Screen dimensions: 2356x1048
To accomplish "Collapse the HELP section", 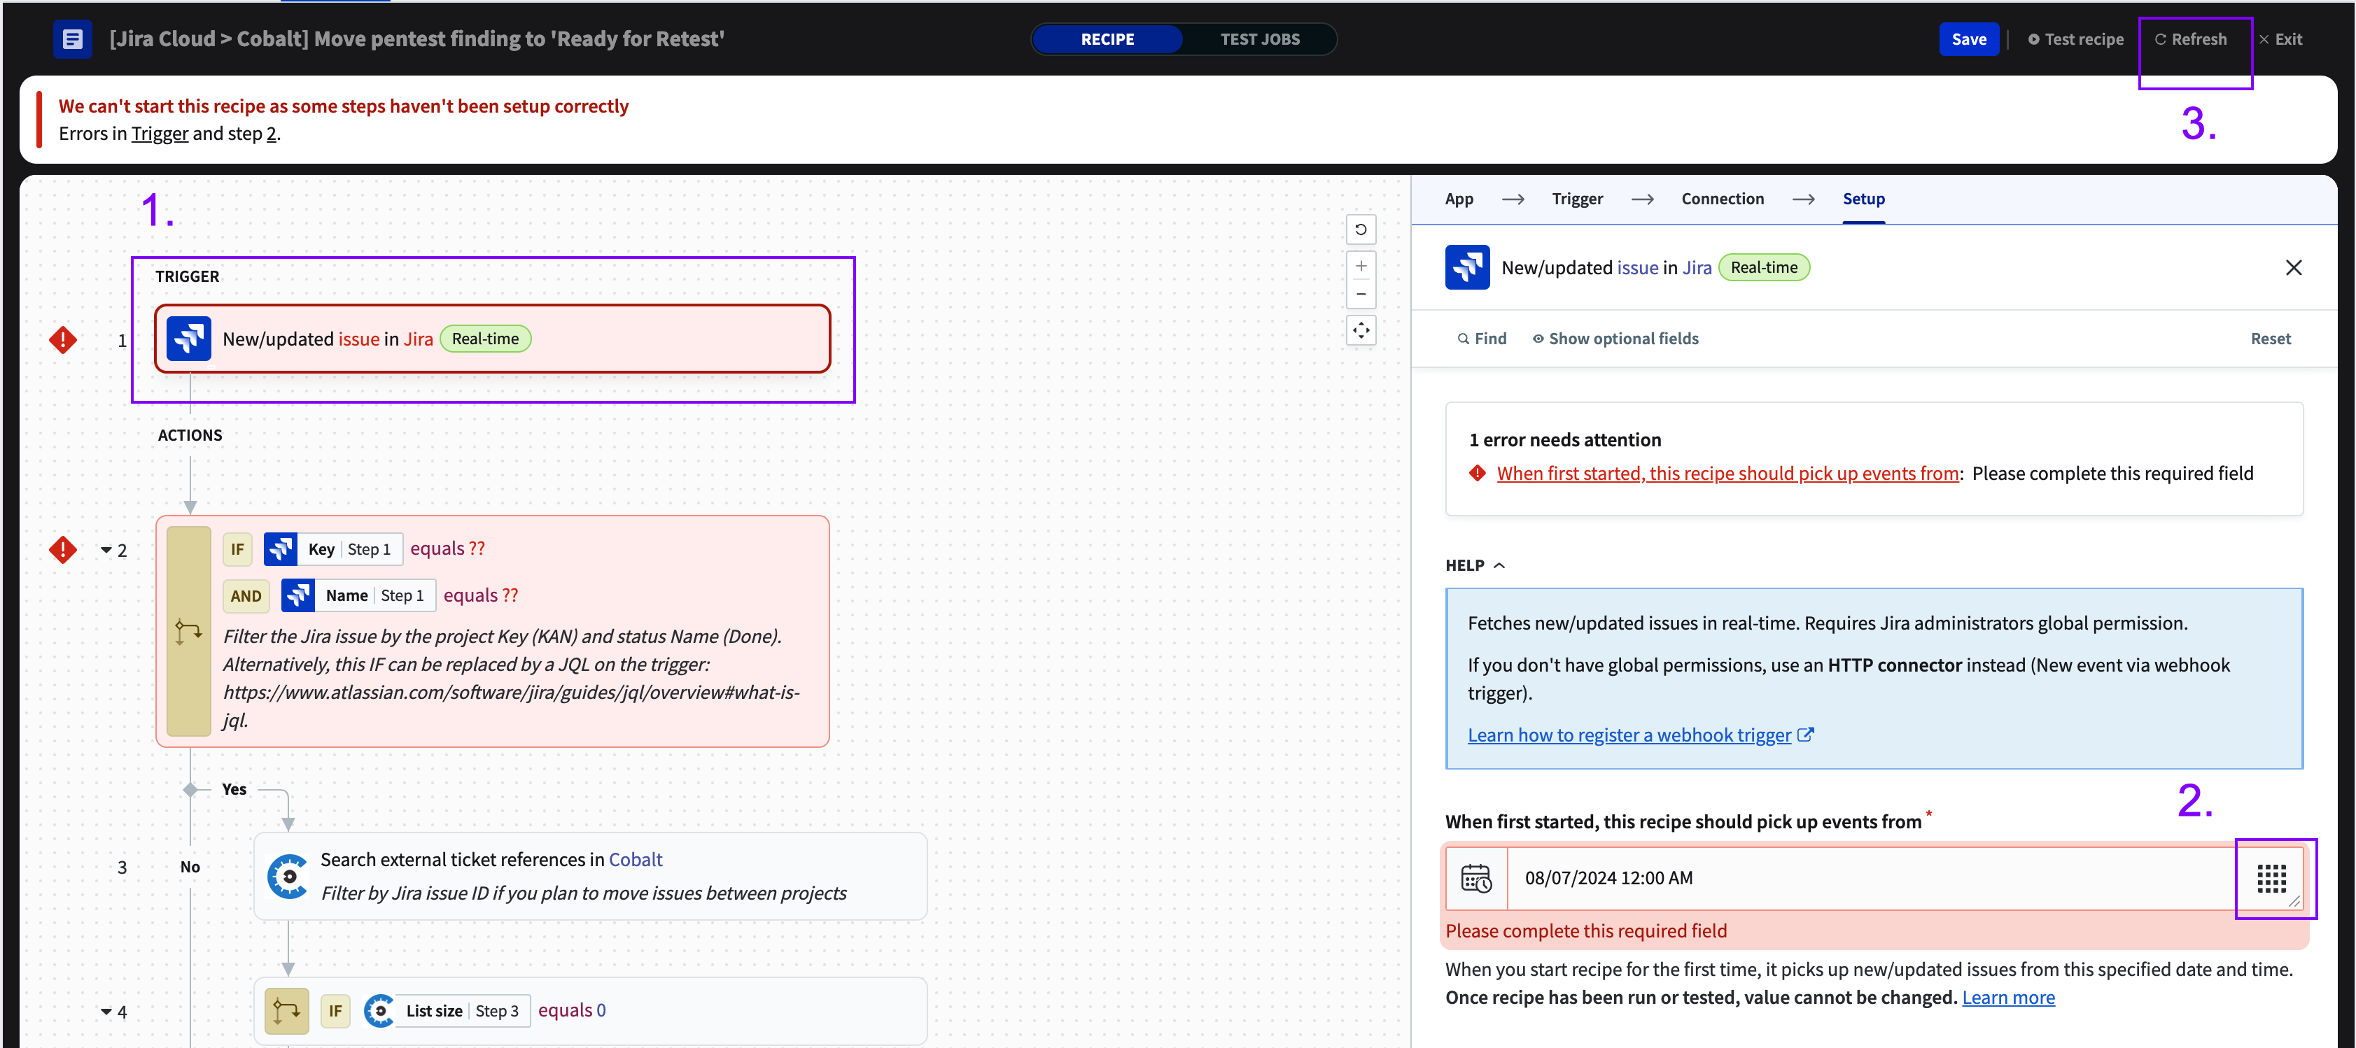I will coord(1474,565).
